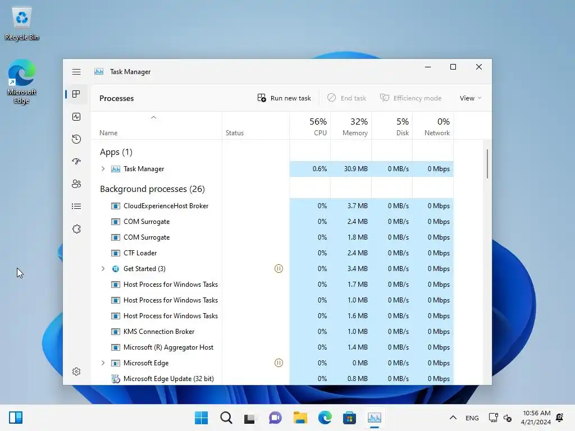Open the Widgets panel button

pos(16,418)
